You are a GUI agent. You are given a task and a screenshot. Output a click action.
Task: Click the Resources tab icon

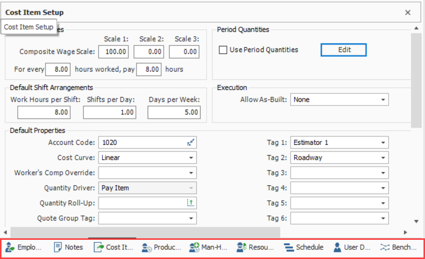pyautogui.click(x=241, y=247)
